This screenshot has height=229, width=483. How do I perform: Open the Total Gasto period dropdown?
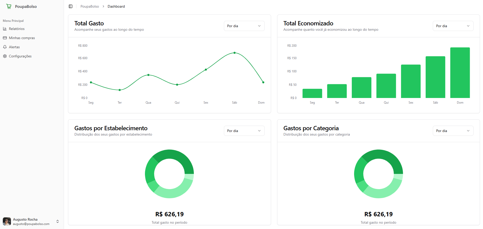pyautogui.click(x=244, y=26)
